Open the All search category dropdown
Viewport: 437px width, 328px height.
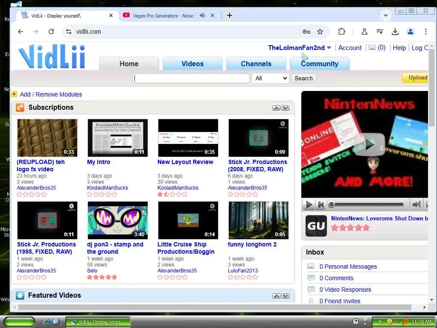click(x=271, y=79)
